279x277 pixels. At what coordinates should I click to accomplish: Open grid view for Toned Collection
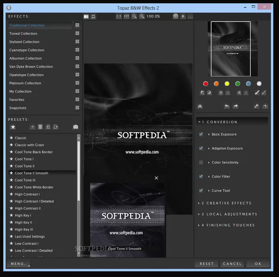point(77,33)
